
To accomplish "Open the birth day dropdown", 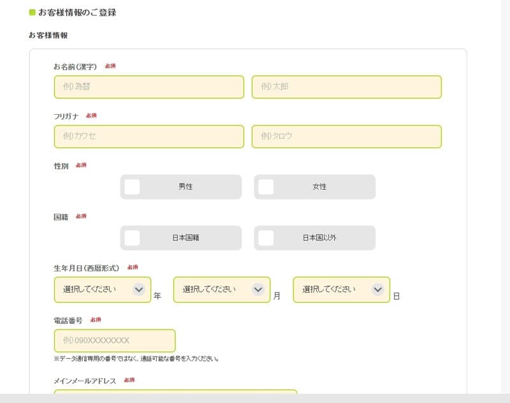I will point(341,290).
